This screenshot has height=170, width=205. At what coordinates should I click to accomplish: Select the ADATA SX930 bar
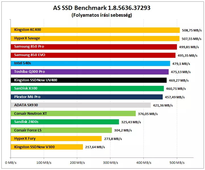[81, 105]
